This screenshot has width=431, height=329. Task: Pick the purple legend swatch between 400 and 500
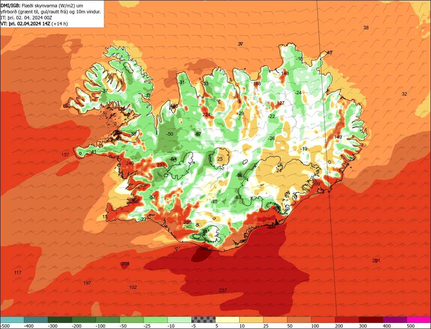pos(395,320)
